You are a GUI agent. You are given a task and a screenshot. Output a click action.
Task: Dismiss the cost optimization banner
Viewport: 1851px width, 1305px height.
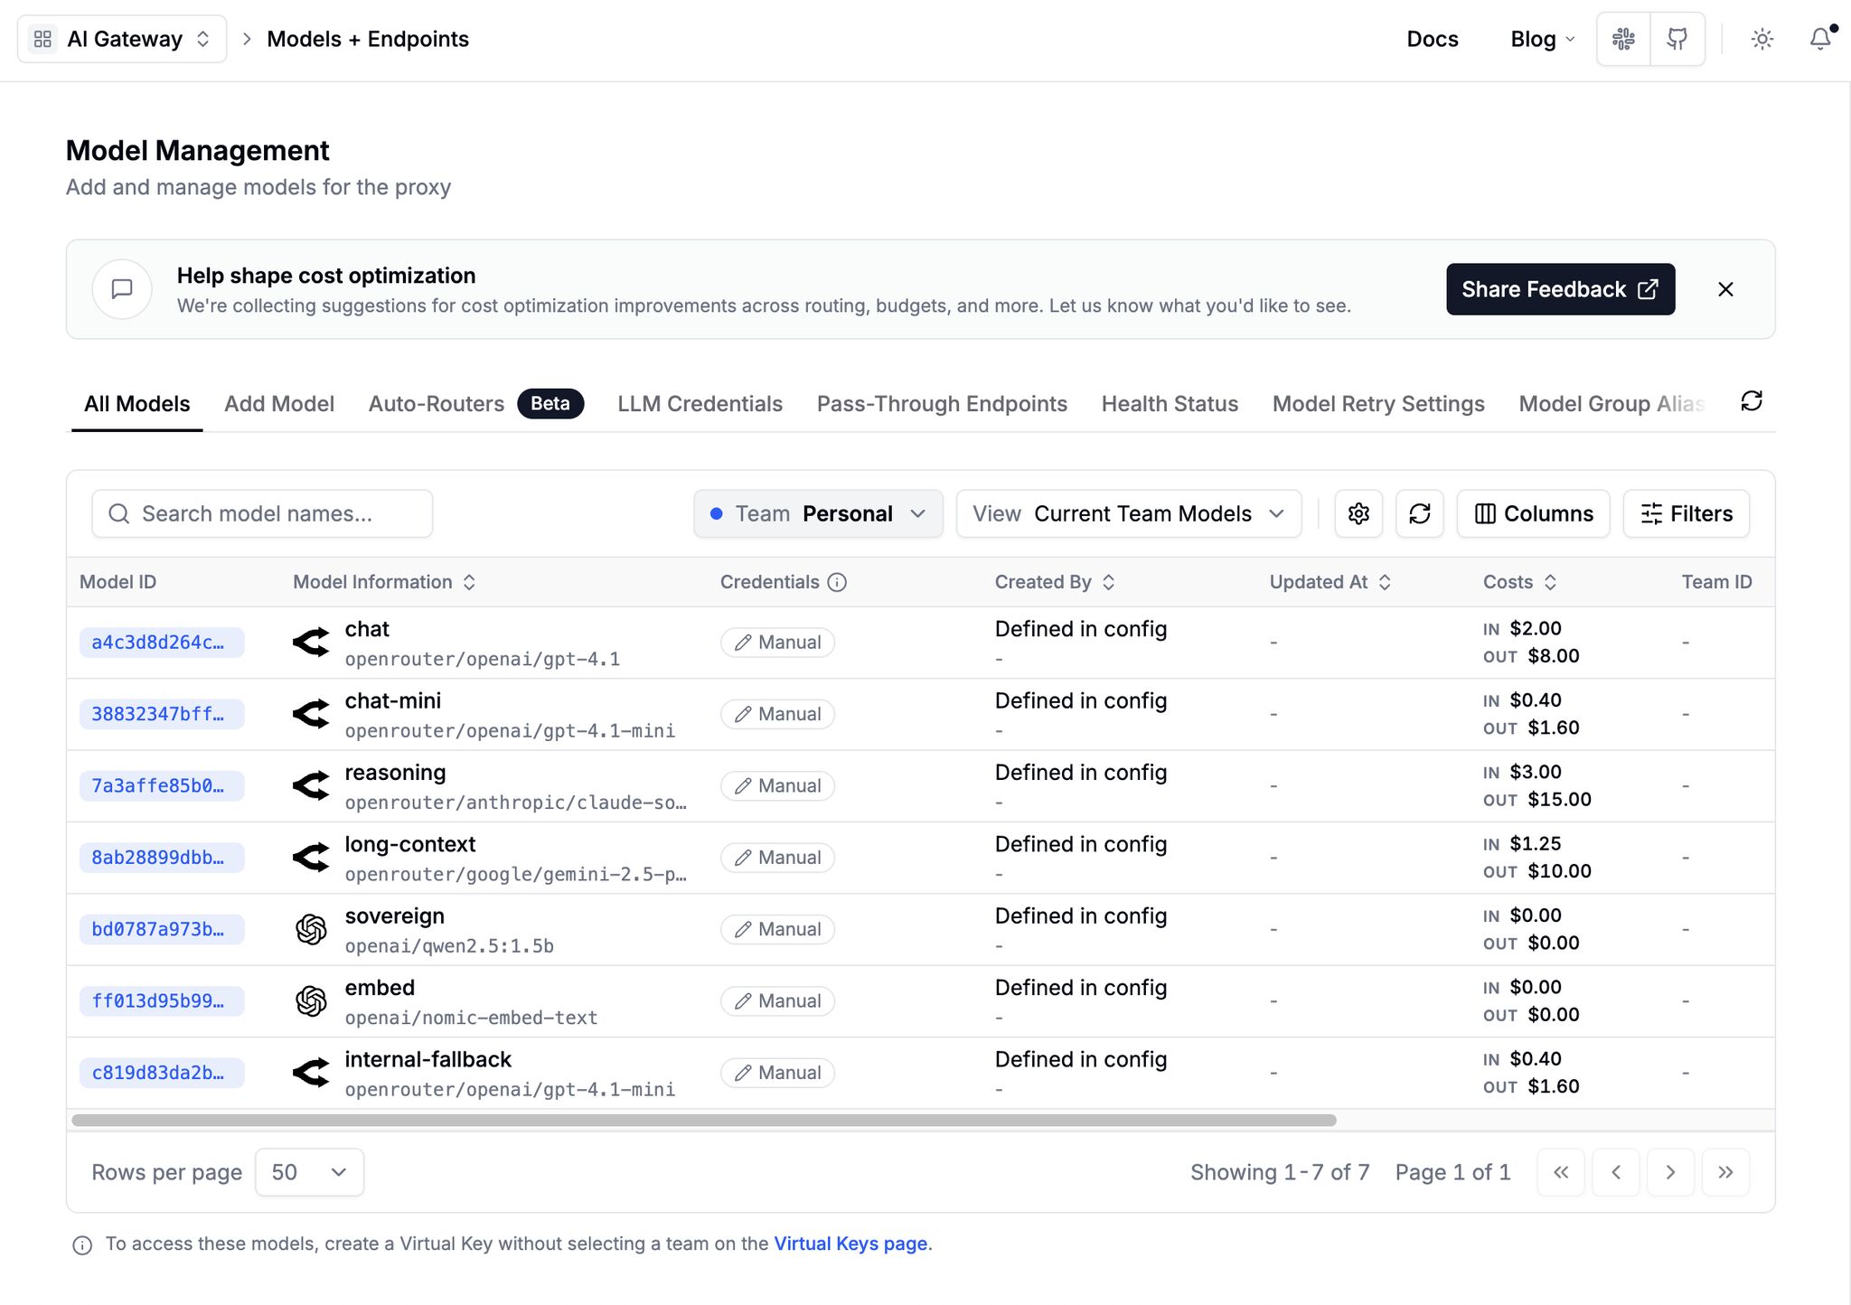click(1725, 289)
